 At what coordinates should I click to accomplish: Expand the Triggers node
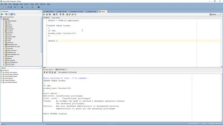(x=3, y=39)
